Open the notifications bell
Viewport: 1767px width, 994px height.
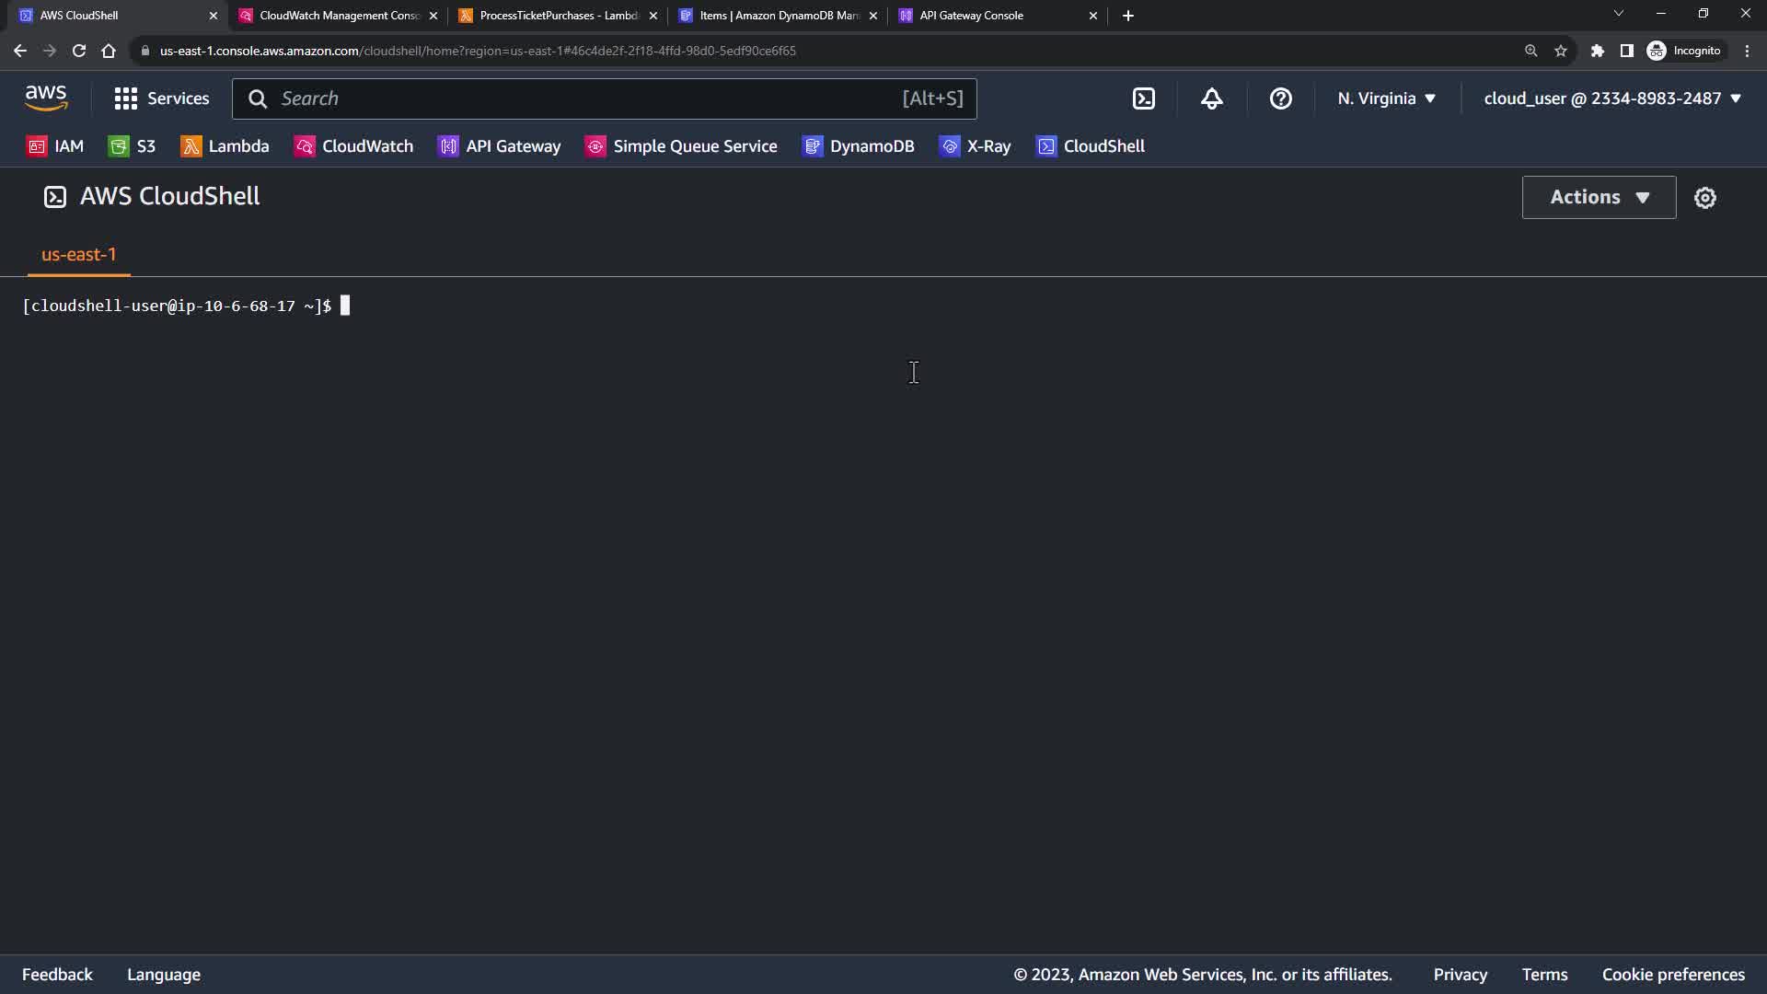pos(1211,98)
